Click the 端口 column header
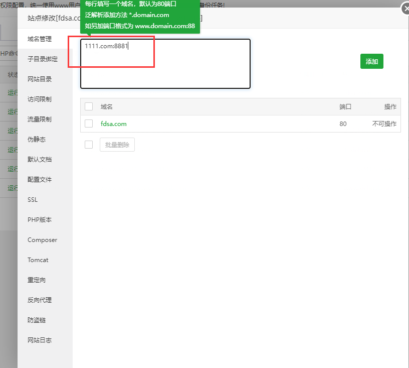409x368 pixels. (x=345, y=106)
